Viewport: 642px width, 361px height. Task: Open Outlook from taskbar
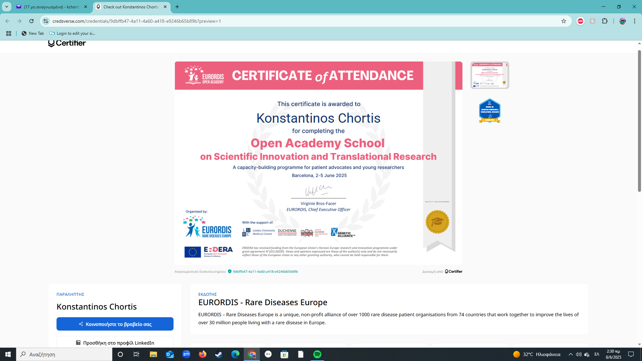(170, 354)
